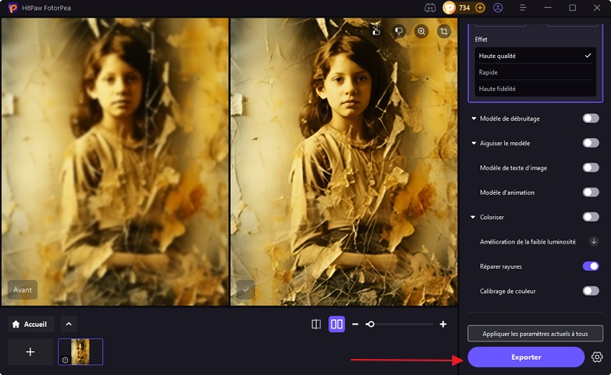Select Rapide effect option

click(535, 72)
